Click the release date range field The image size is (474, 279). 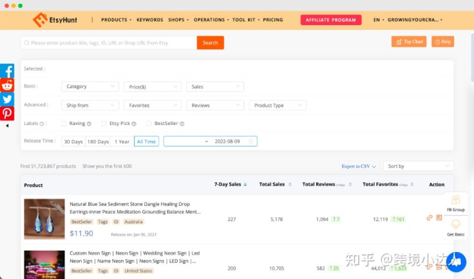click(211, 141)
